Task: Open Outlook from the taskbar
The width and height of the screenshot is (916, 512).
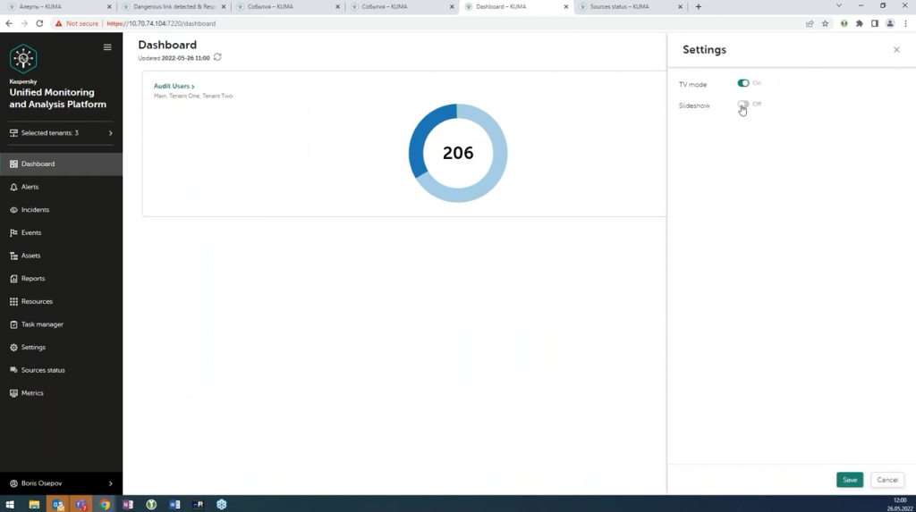Action: (x=58, y=505)
